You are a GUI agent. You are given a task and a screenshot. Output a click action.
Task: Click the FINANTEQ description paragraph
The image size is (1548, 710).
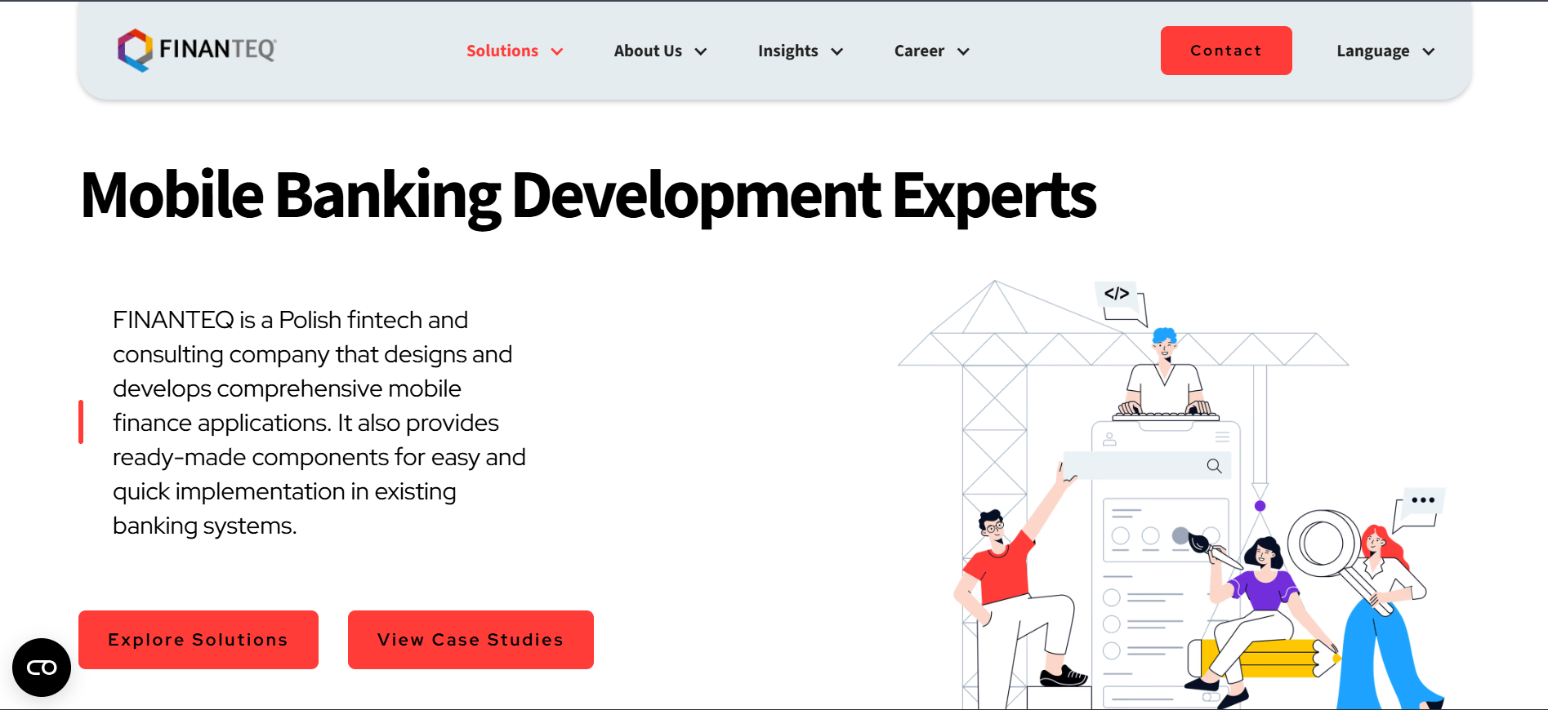[x=319, y=423]
